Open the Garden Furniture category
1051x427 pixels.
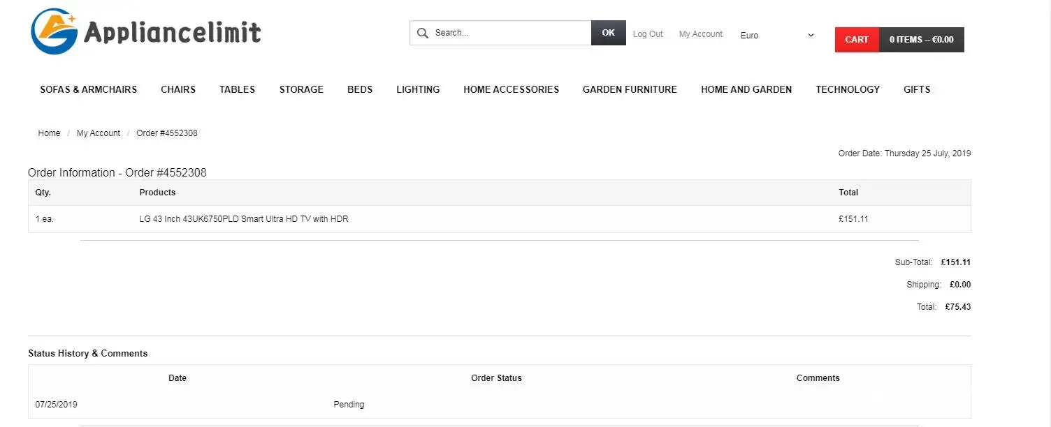[630, 89]
